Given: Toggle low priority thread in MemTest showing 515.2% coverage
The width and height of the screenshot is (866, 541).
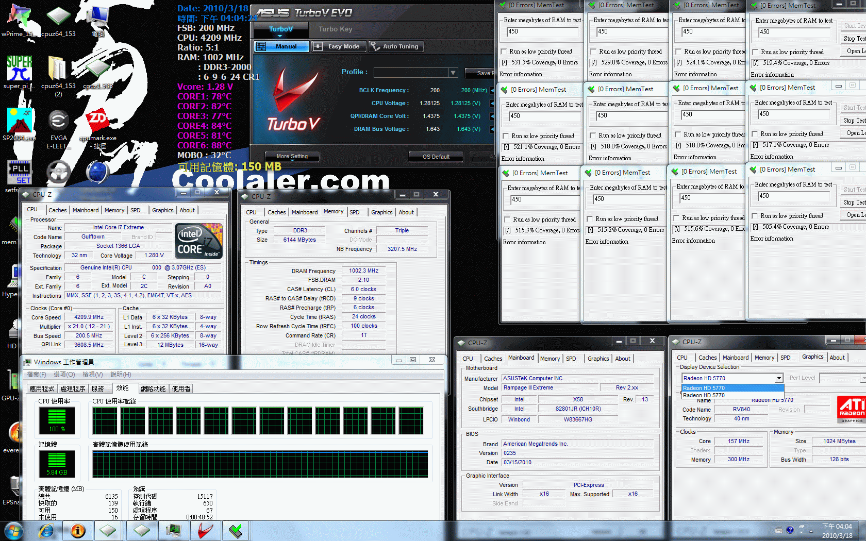Looking at the screenshot, I should pyautogui.click(x=590, y=219).
